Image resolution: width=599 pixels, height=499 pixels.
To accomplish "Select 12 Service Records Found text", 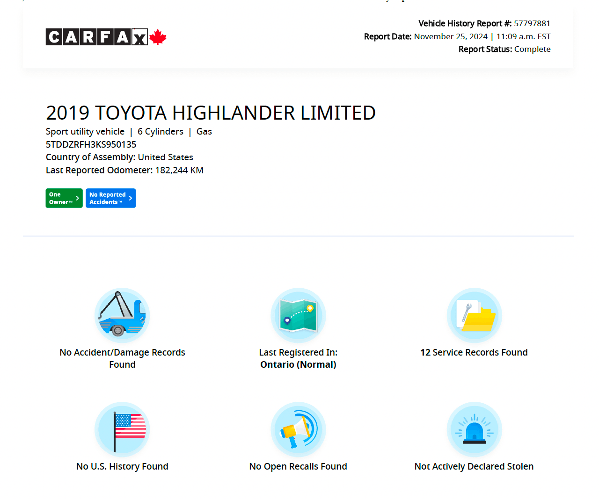I will click(x=474, y=352).
